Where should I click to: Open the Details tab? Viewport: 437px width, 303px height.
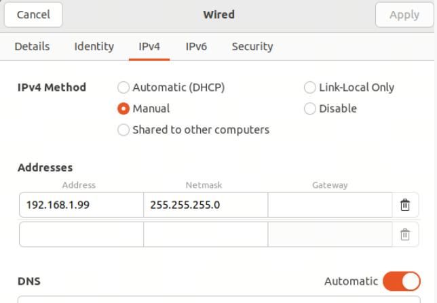tap(32, 47)
